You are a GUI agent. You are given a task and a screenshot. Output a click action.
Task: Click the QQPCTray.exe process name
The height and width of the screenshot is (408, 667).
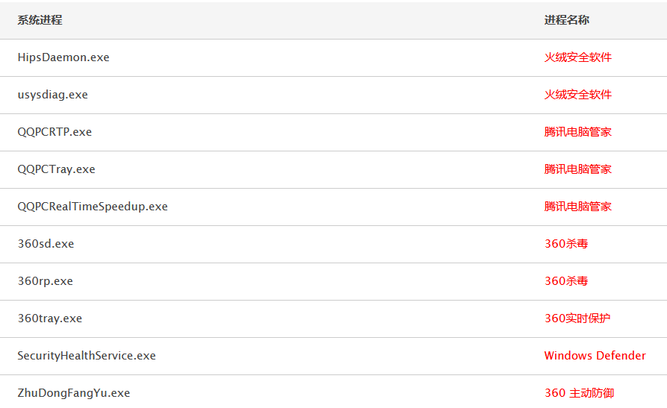(x=57, y=169)
